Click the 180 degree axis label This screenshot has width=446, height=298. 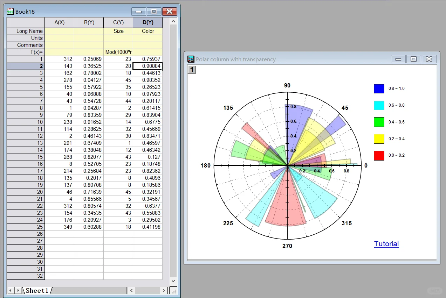coord(206,165)
